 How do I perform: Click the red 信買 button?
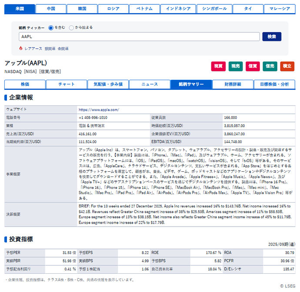point(253,66)
